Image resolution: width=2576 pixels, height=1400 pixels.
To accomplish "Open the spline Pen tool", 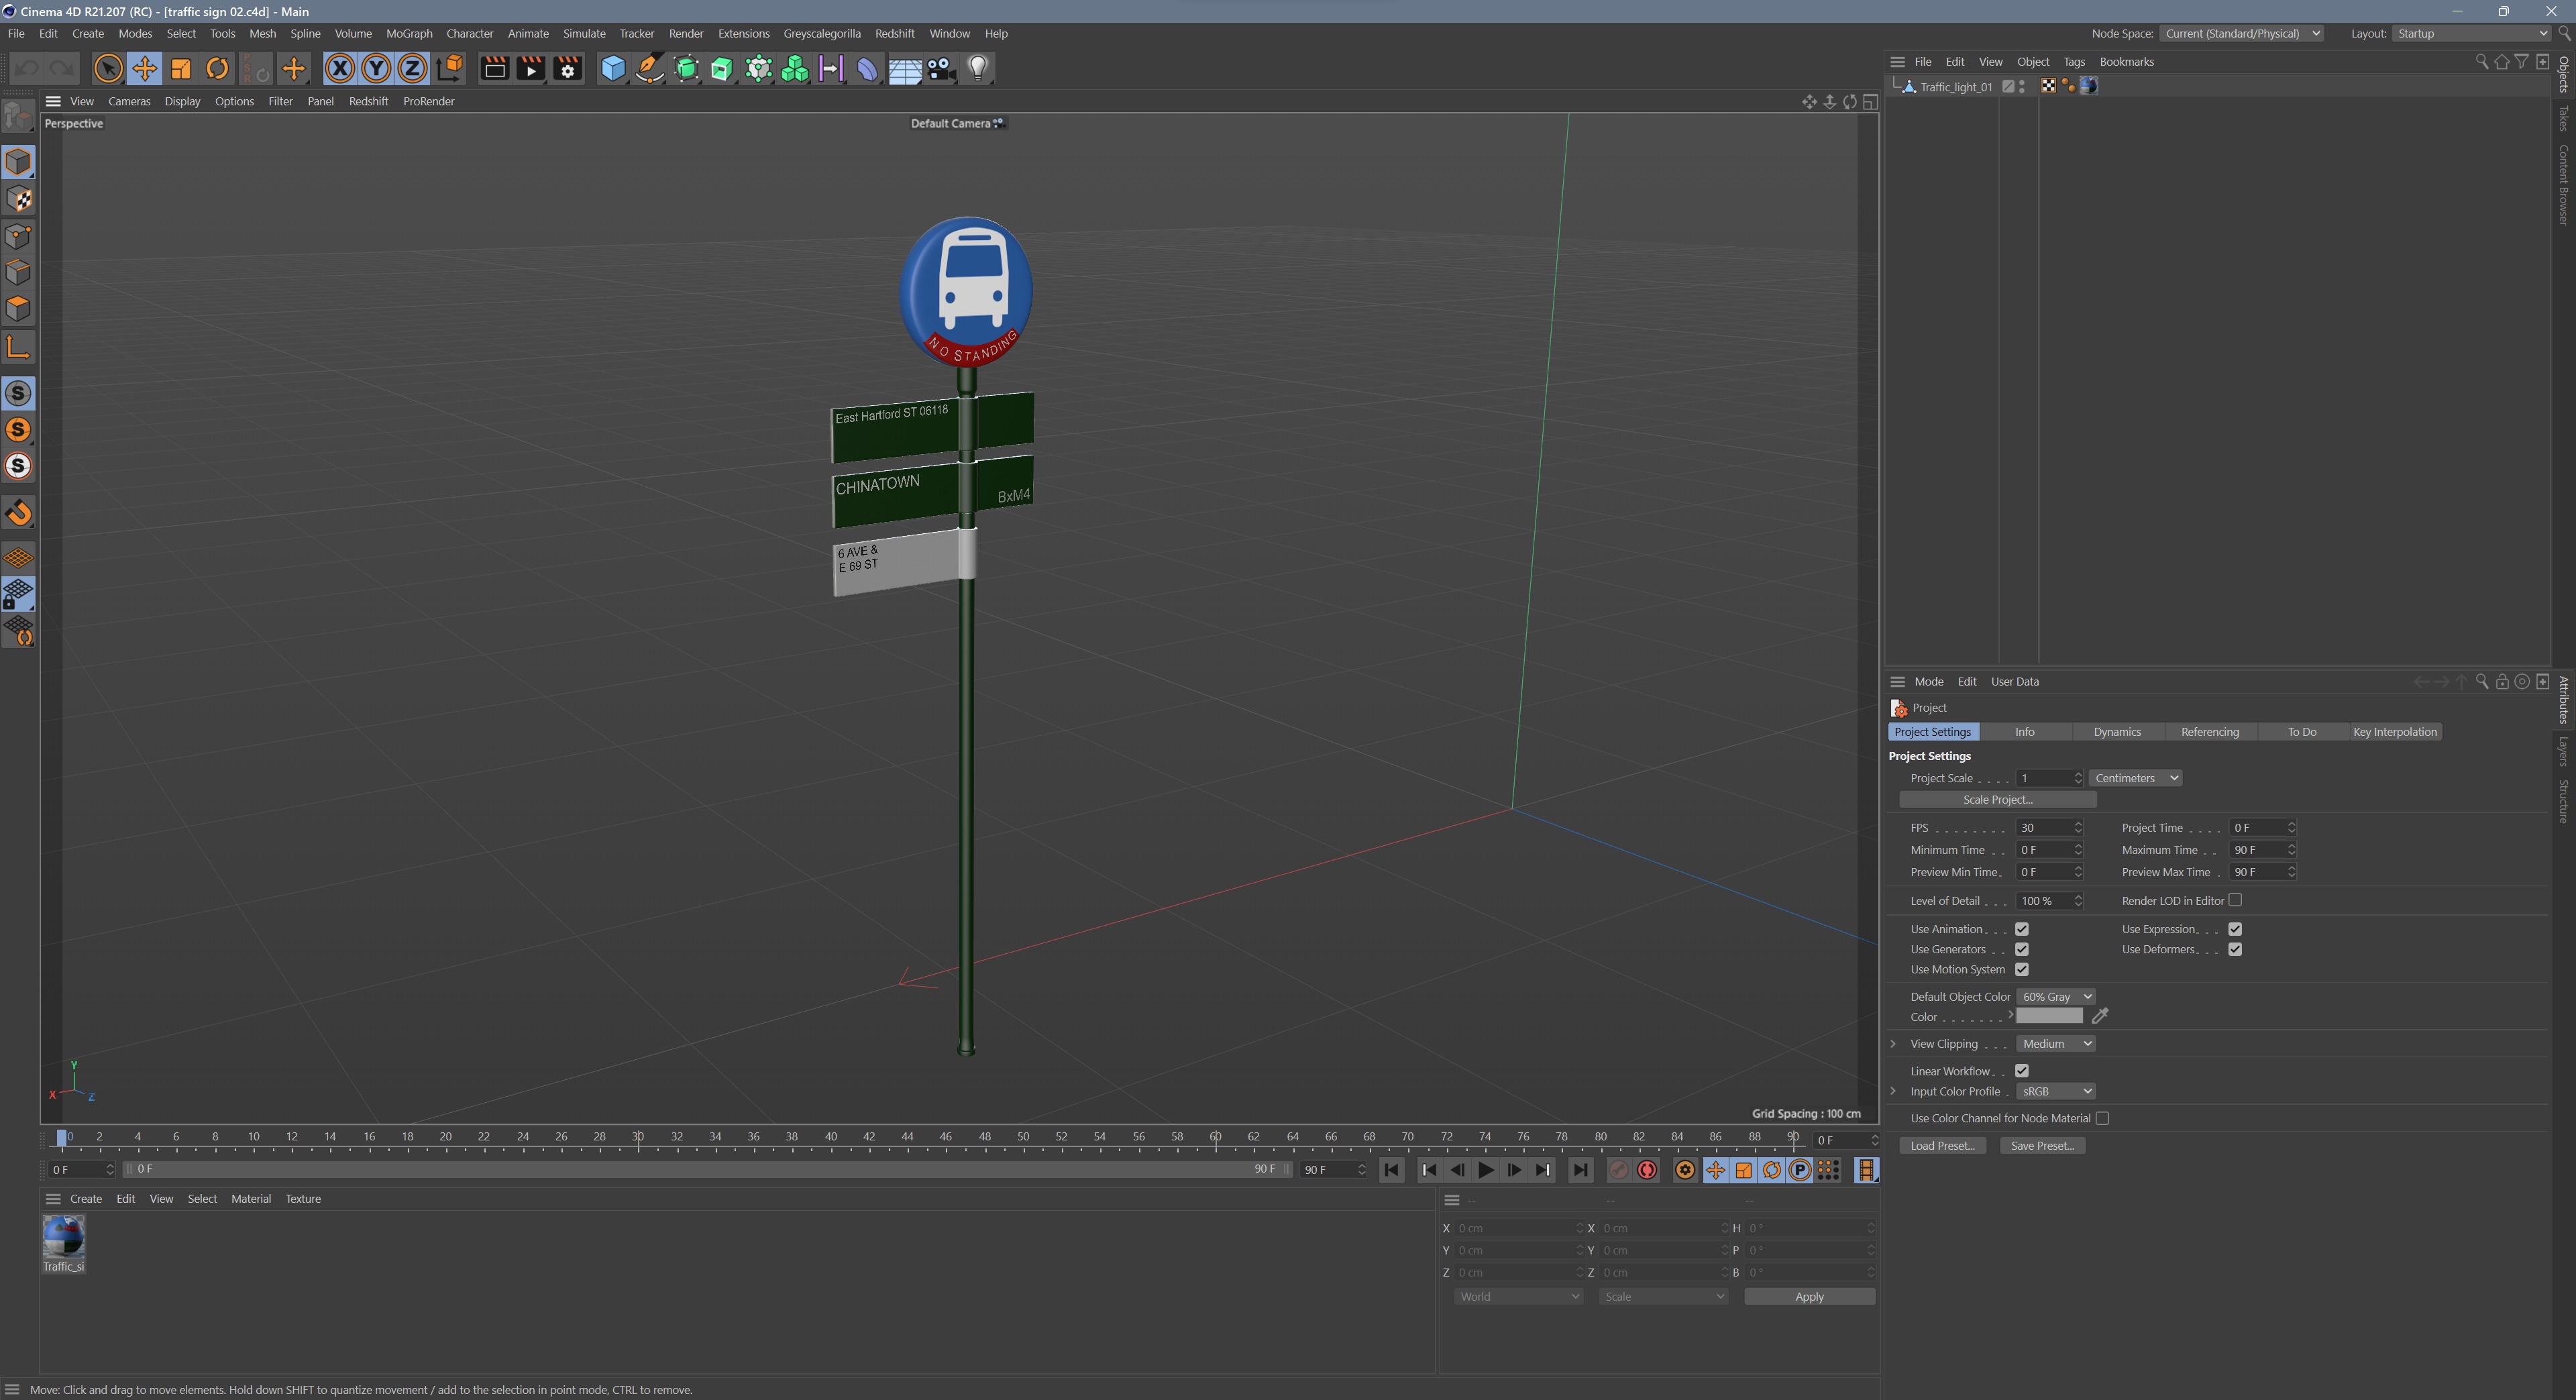I will pyautogui.click(x=649, y=68).
